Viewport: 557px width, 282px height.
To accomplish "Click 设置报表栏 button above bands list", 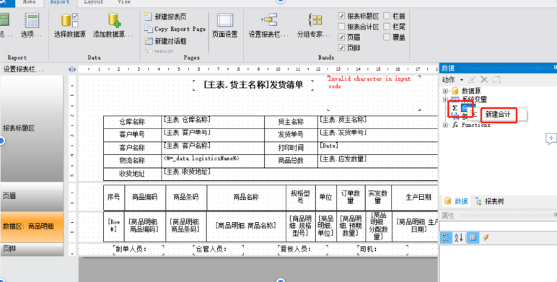I will (x=23, y=69).
